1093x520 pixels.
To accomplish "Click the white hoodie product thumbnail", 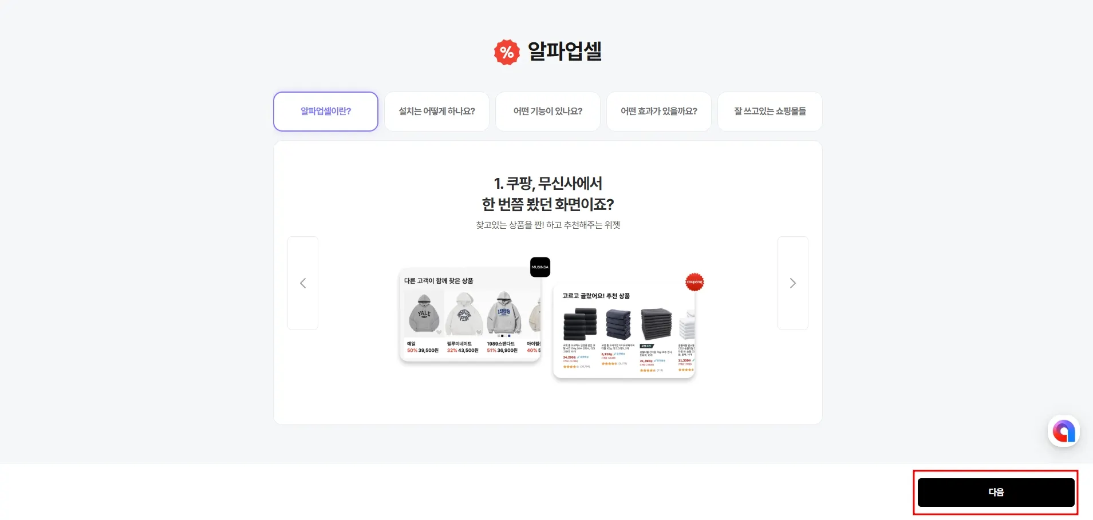I will click(464, 313).
